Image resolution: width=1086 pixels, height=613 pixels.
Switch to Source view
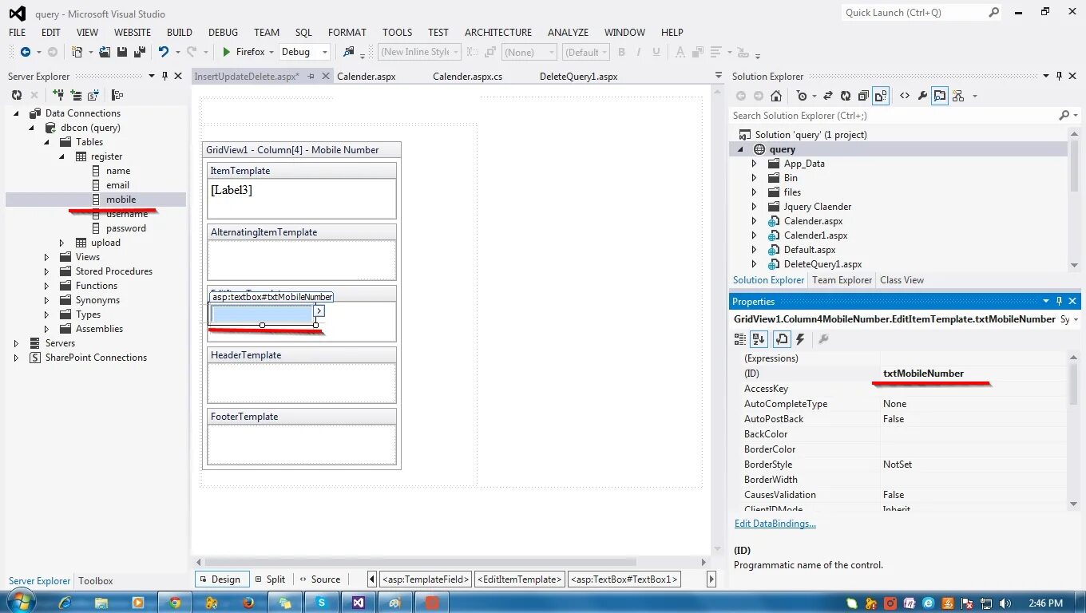point(319,579)
